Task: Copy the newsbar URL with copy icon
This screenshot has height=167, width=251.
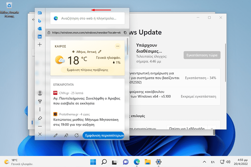Action: [x=125, y=33]
